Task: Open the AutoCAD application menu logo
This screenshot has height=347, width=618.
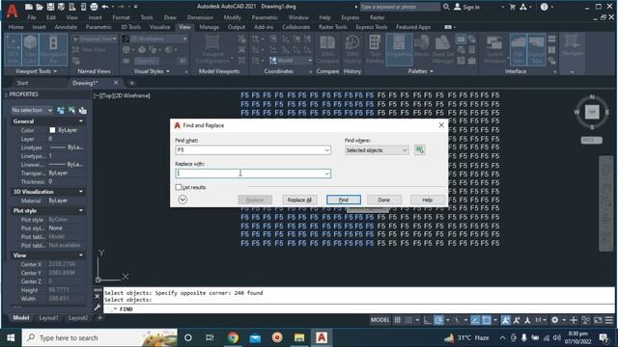Action: pyautogui.click(x=13, y=11)
